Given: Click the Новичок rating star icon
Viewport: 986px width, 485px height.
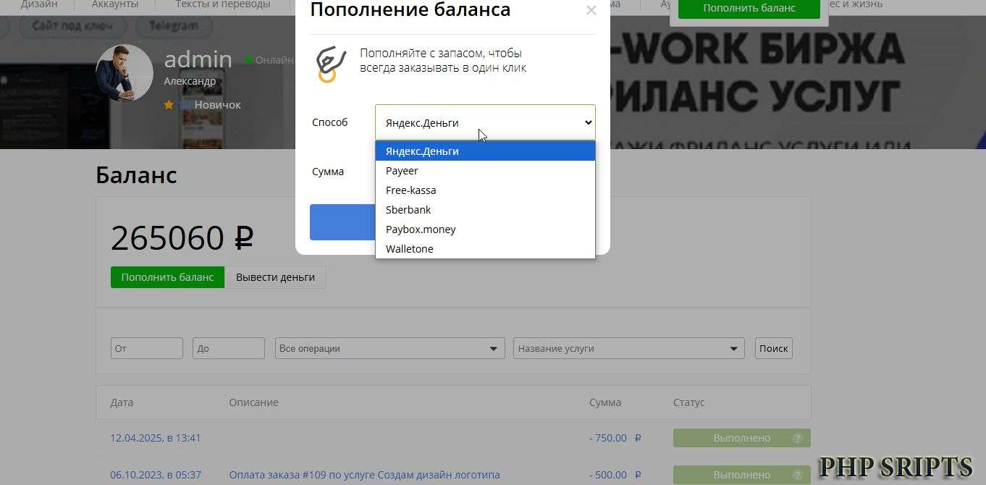Looking at the screenshot, I should coord(169,104).
